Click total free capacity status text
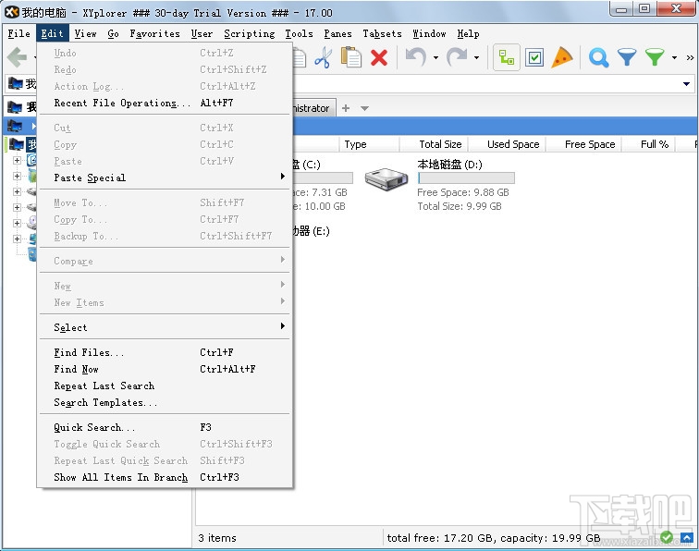 tap(494, 538)
